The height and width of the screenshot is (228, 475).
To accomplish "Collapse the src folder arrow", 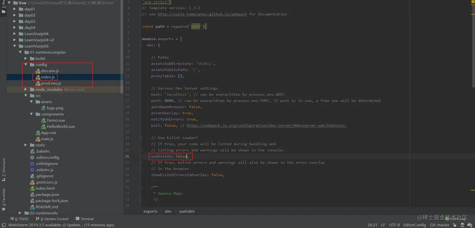I will [x=26, y=95].
